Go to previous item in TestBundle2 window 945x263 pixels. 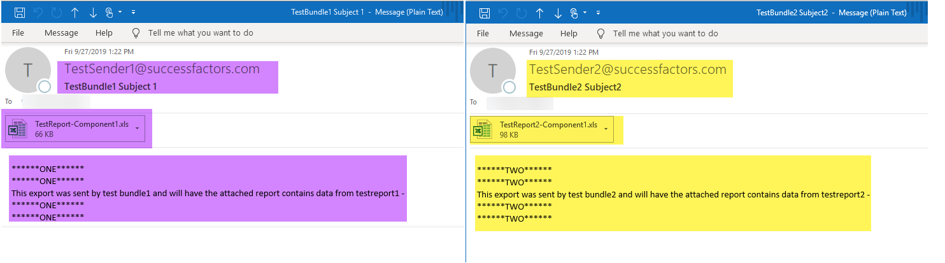(541, 13)
